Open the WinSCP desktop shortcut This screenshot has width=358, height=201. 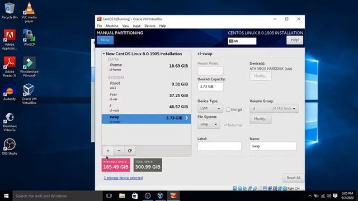tap(29, 37)
